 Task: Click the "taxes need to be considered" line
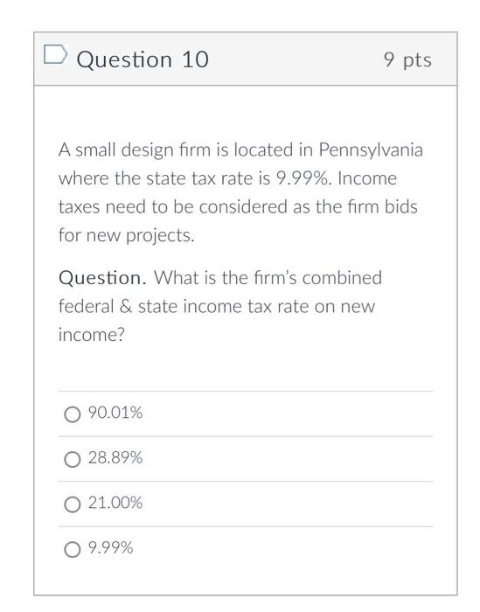pos(173,207)
